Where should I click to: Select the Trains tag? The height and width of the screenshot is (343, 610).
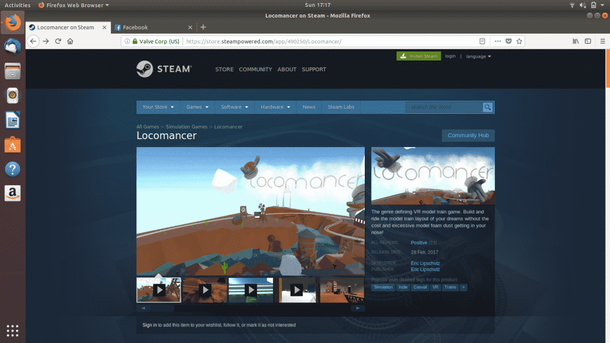coord(450,287)
